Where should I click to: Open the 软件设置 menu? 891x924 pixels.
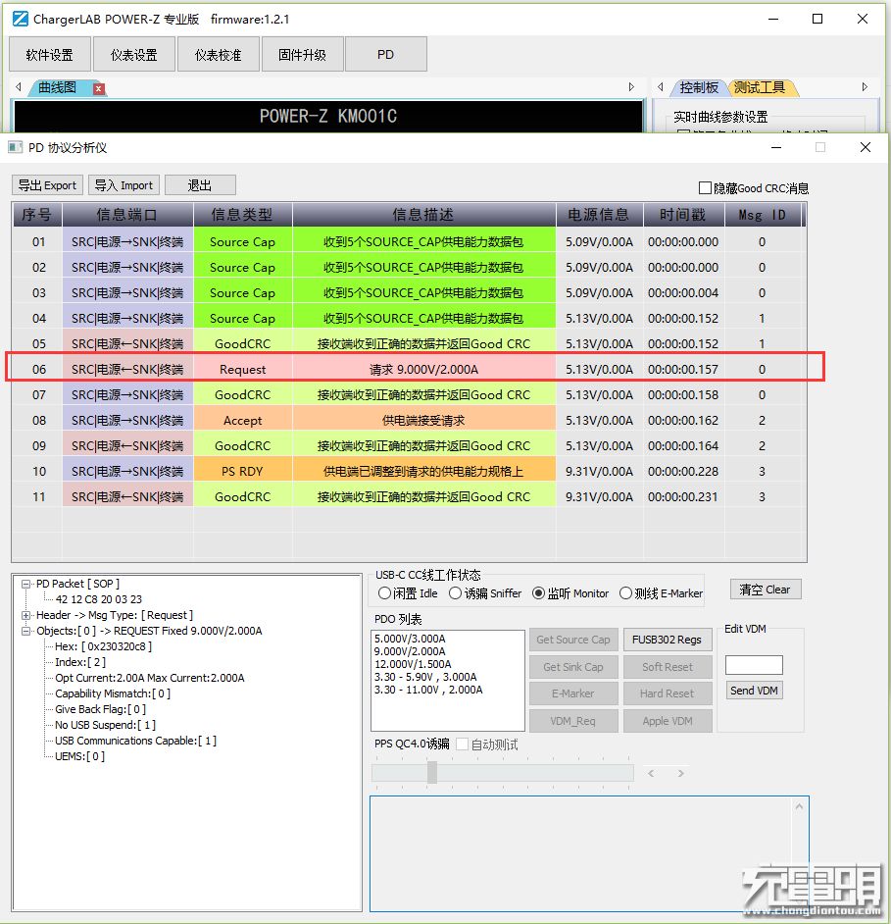[x=50, y=54]
